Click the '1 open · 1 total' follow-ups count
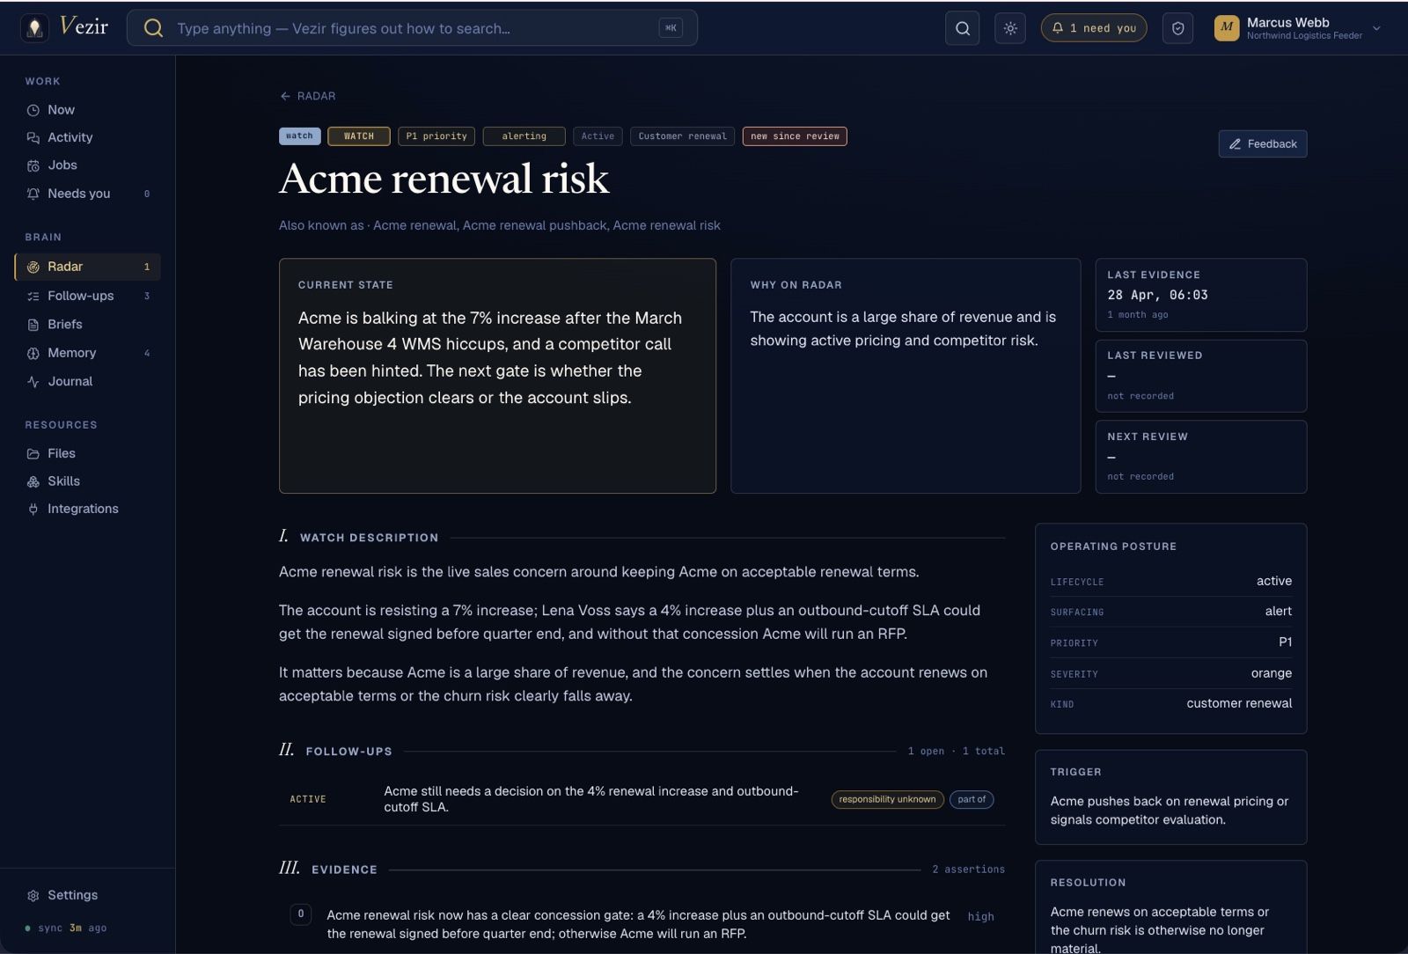 tap(956, 752)
